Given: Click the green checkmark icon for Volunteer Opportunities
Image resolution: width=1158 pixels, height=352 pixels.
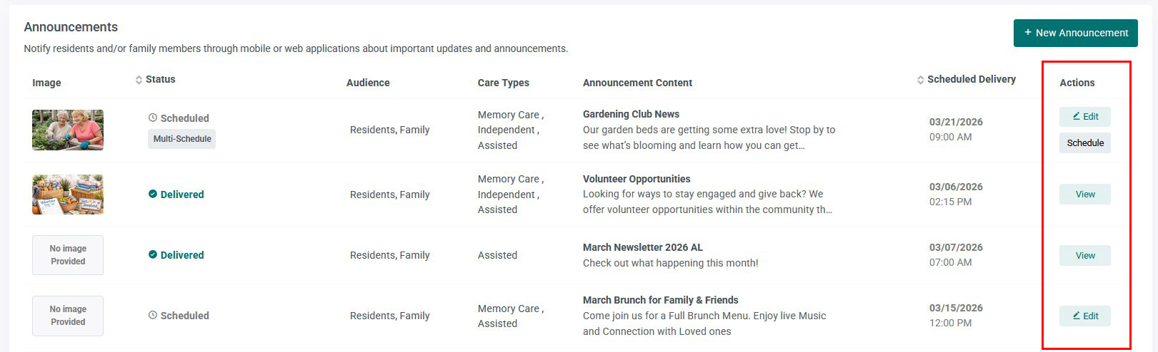Looking at the screenshot, I should (152, 194).
